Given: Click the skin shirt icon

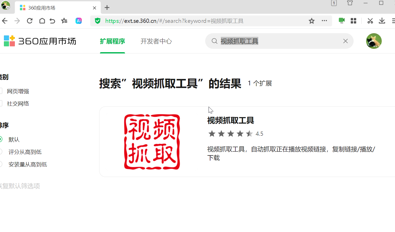Looking at the screenshot, I should (x=350, y=3).
